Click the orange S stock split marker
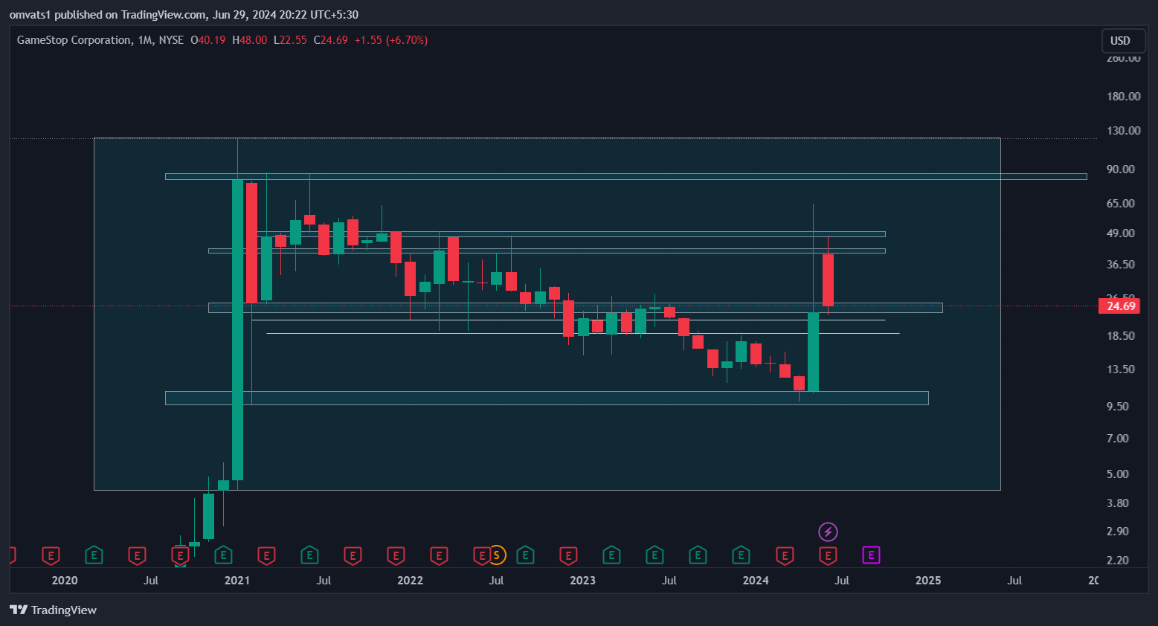The height and width of the screenshot is (626, 1158). pos(496,555)
